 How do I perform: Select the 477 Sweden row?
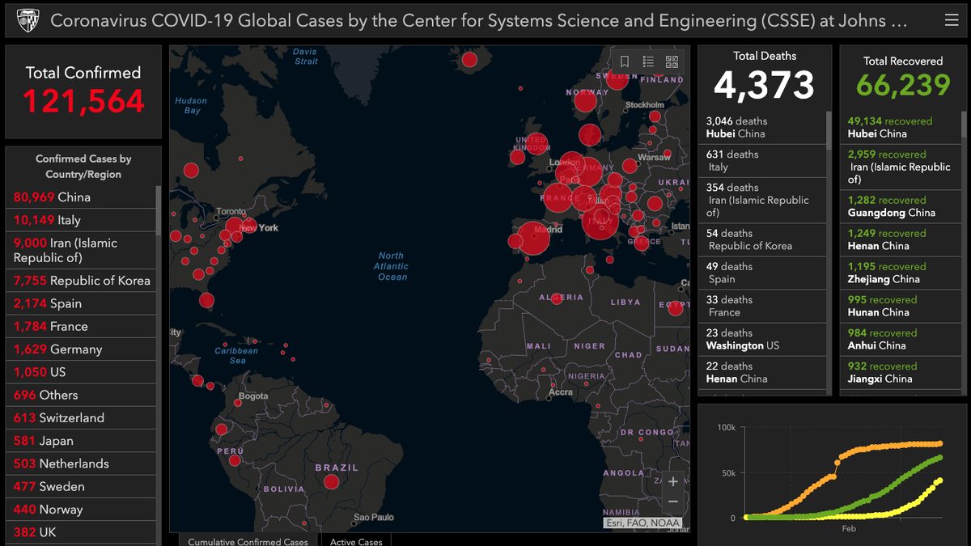point(81,487)
